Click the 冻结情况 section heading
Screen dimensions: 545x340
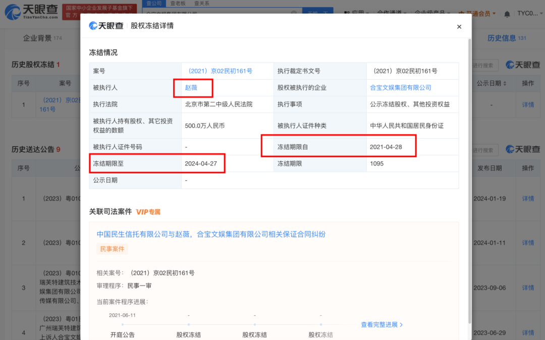(x=103, y=52)
